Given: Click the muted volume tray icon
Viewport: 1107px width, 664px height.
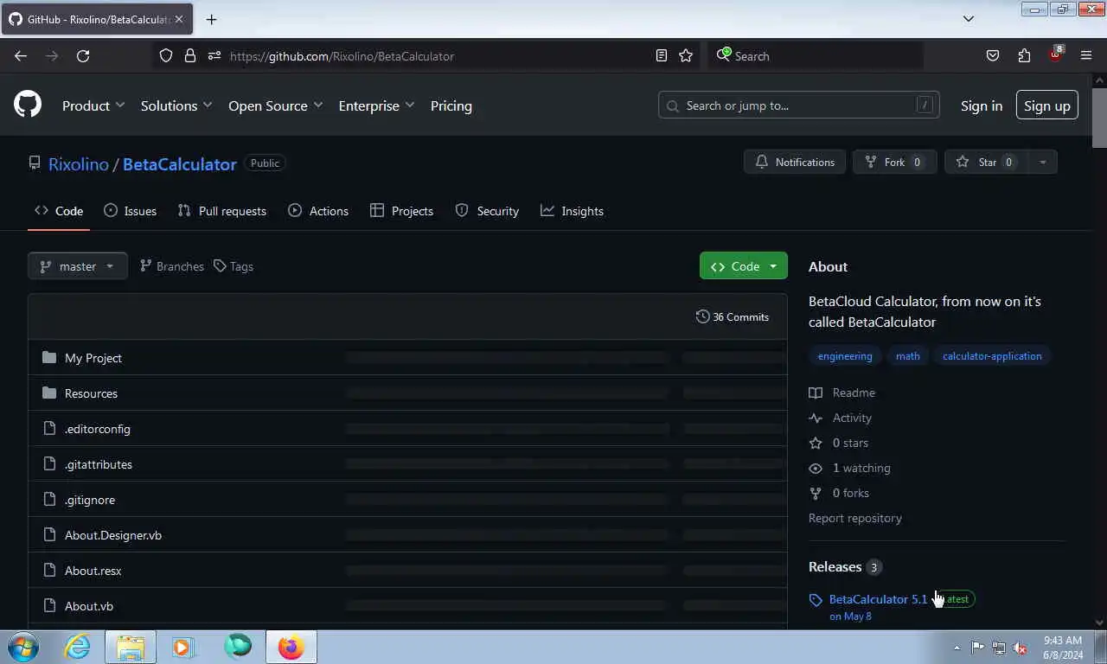Looking at the screenshot, I should (x=1021, y=648).
